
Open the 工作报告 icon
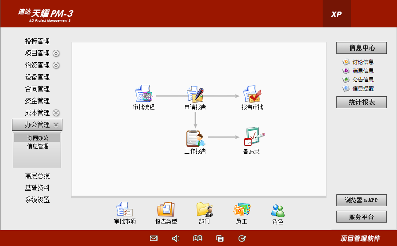(x=195, y=139)
